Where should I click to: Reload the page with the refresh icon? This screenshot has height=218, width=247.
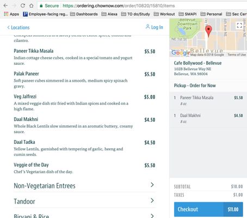click(23, 5)
